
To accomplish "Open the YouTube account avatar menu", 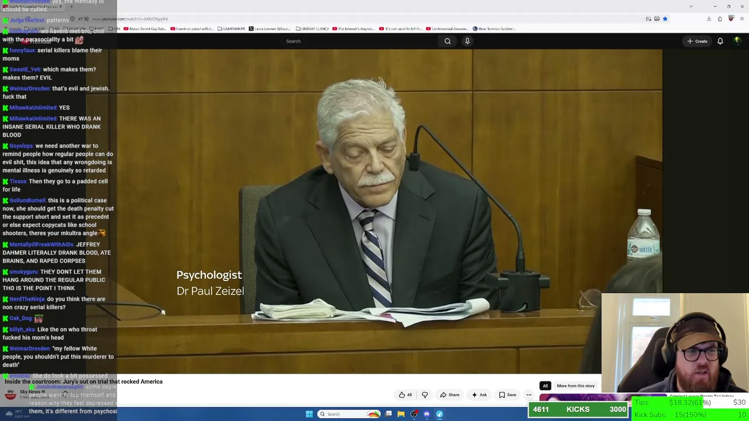I will click(x=737, y=41).
